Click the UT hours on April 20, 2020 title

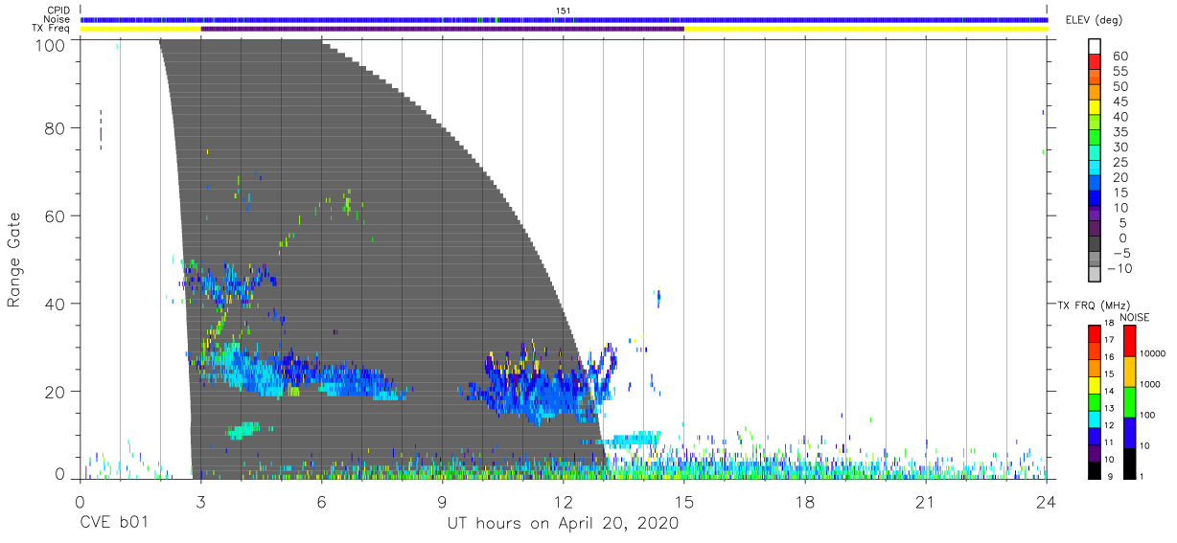tap(563, 524)
